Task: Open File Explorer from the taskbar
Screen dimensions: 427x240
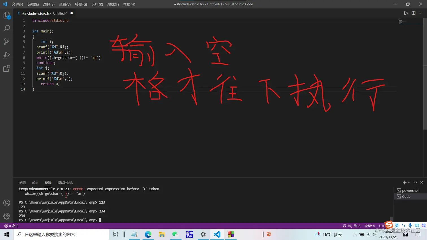Action: [162, 234]
